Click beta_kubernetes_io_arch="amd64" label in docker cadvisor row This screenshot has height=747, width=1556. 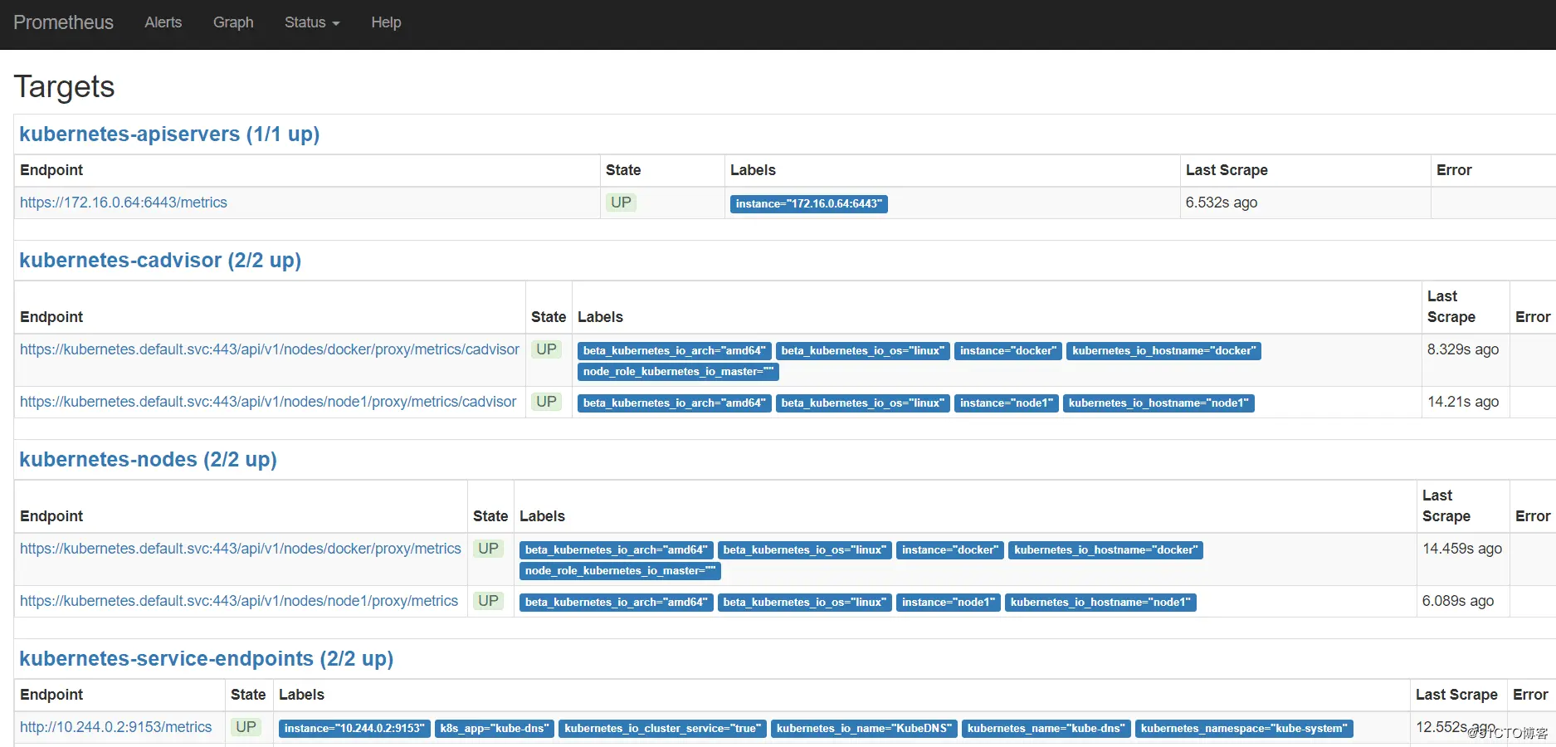coord(675,351)
